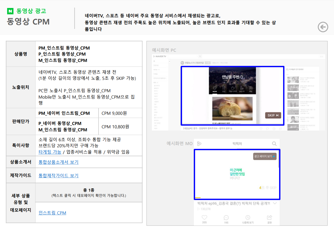334x231 pixels.
Task: Click the 예시화면 PC label
Action: [x=164, y=50]
